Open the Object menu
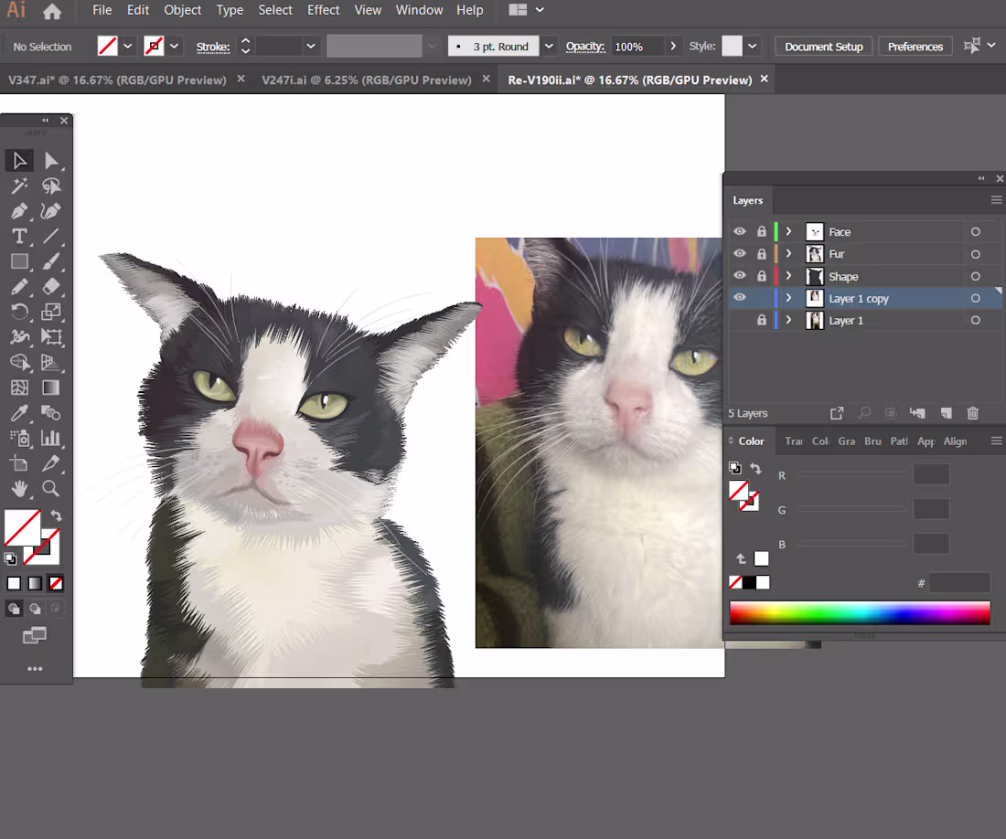This screenshot has width=1006, height=839. pos(182,10)
